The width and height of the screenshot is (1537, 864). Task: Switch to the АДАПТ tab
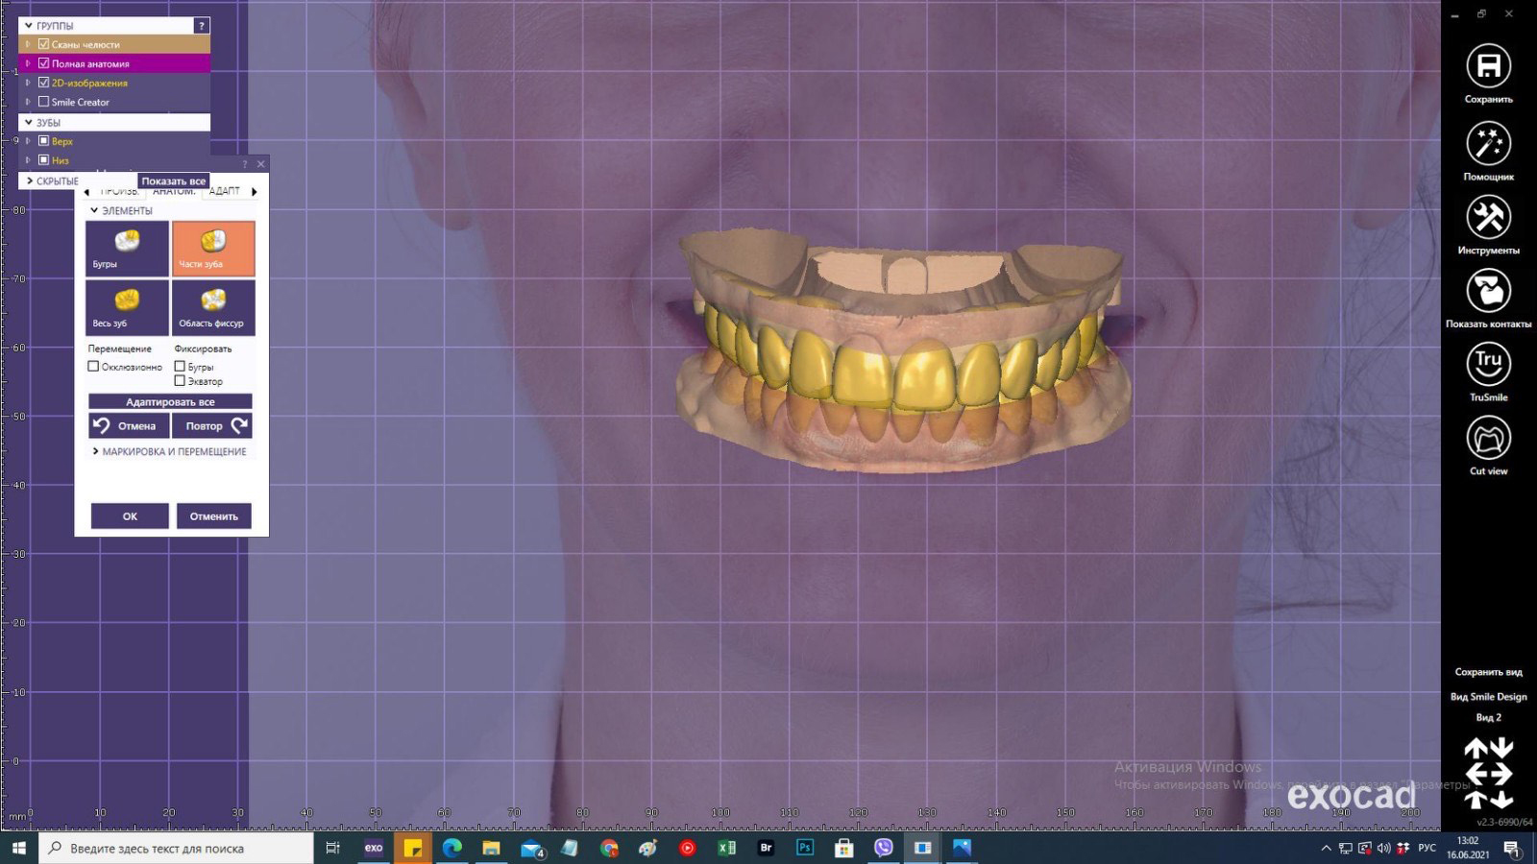pyautogui.click(x=225, y=192)
